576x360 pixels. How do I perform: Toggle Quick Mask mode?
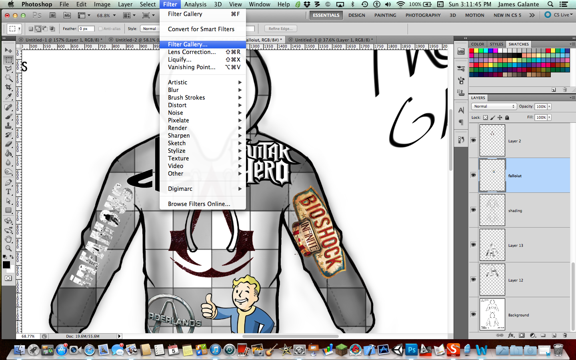coord(8,278)
